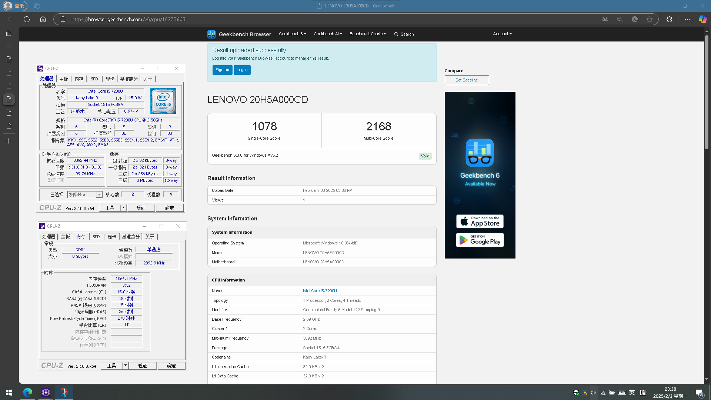Click the scrollbar down arrow
Image resolution: width=711 pixels, height=400 pixels.
(707, 379)
